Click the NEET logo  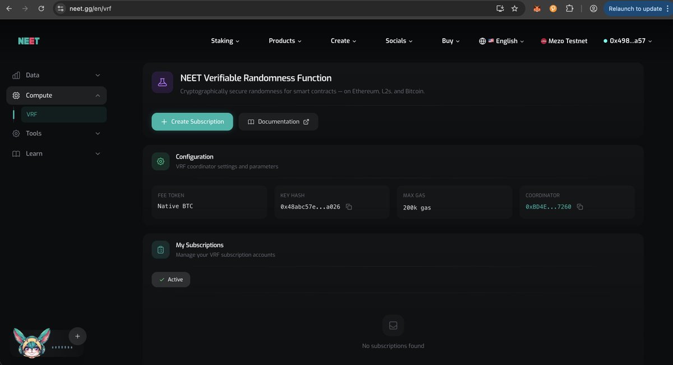click(x=29, y=41)
